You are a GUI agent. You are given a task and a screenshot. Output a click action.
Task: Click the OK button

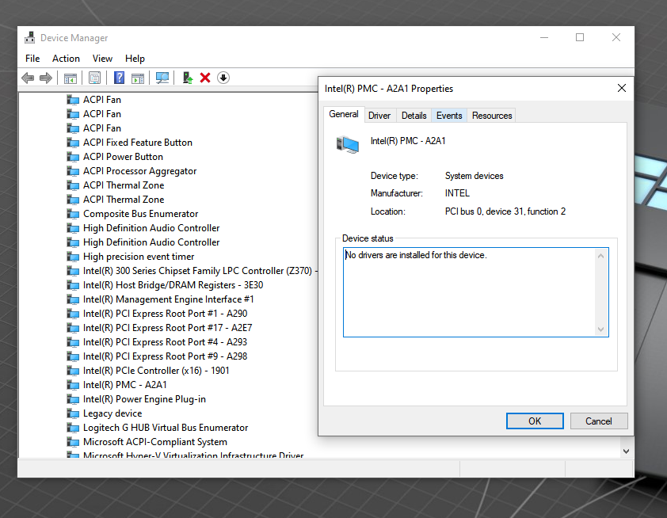(x=535, y=421)
